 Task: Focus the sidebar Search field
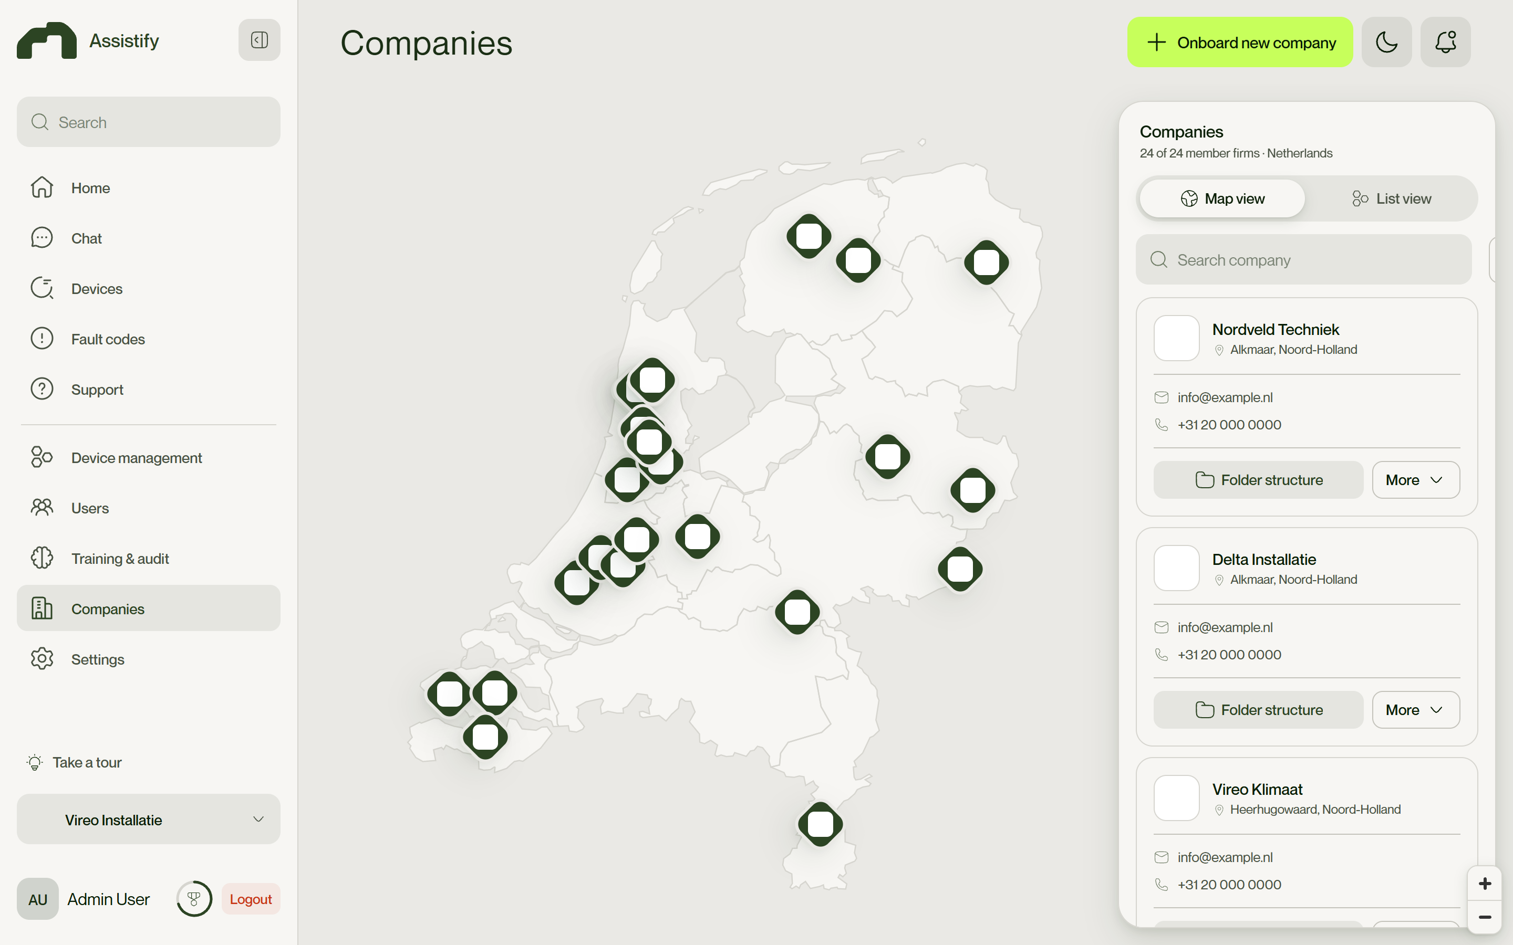point(148,122)
